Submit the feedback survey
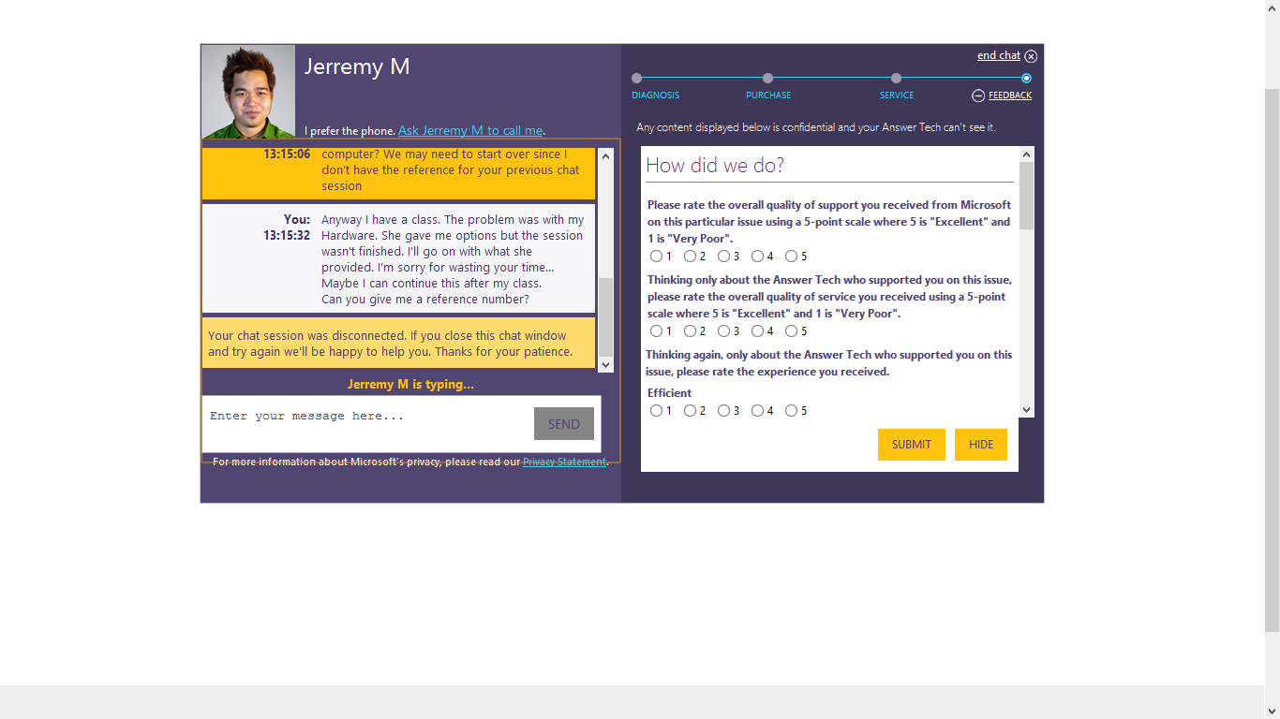This screenshot has height=719, width=1280. click(x=912, y=445)
